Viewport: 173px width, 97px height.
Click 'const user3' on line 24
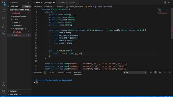click(51, 69)
